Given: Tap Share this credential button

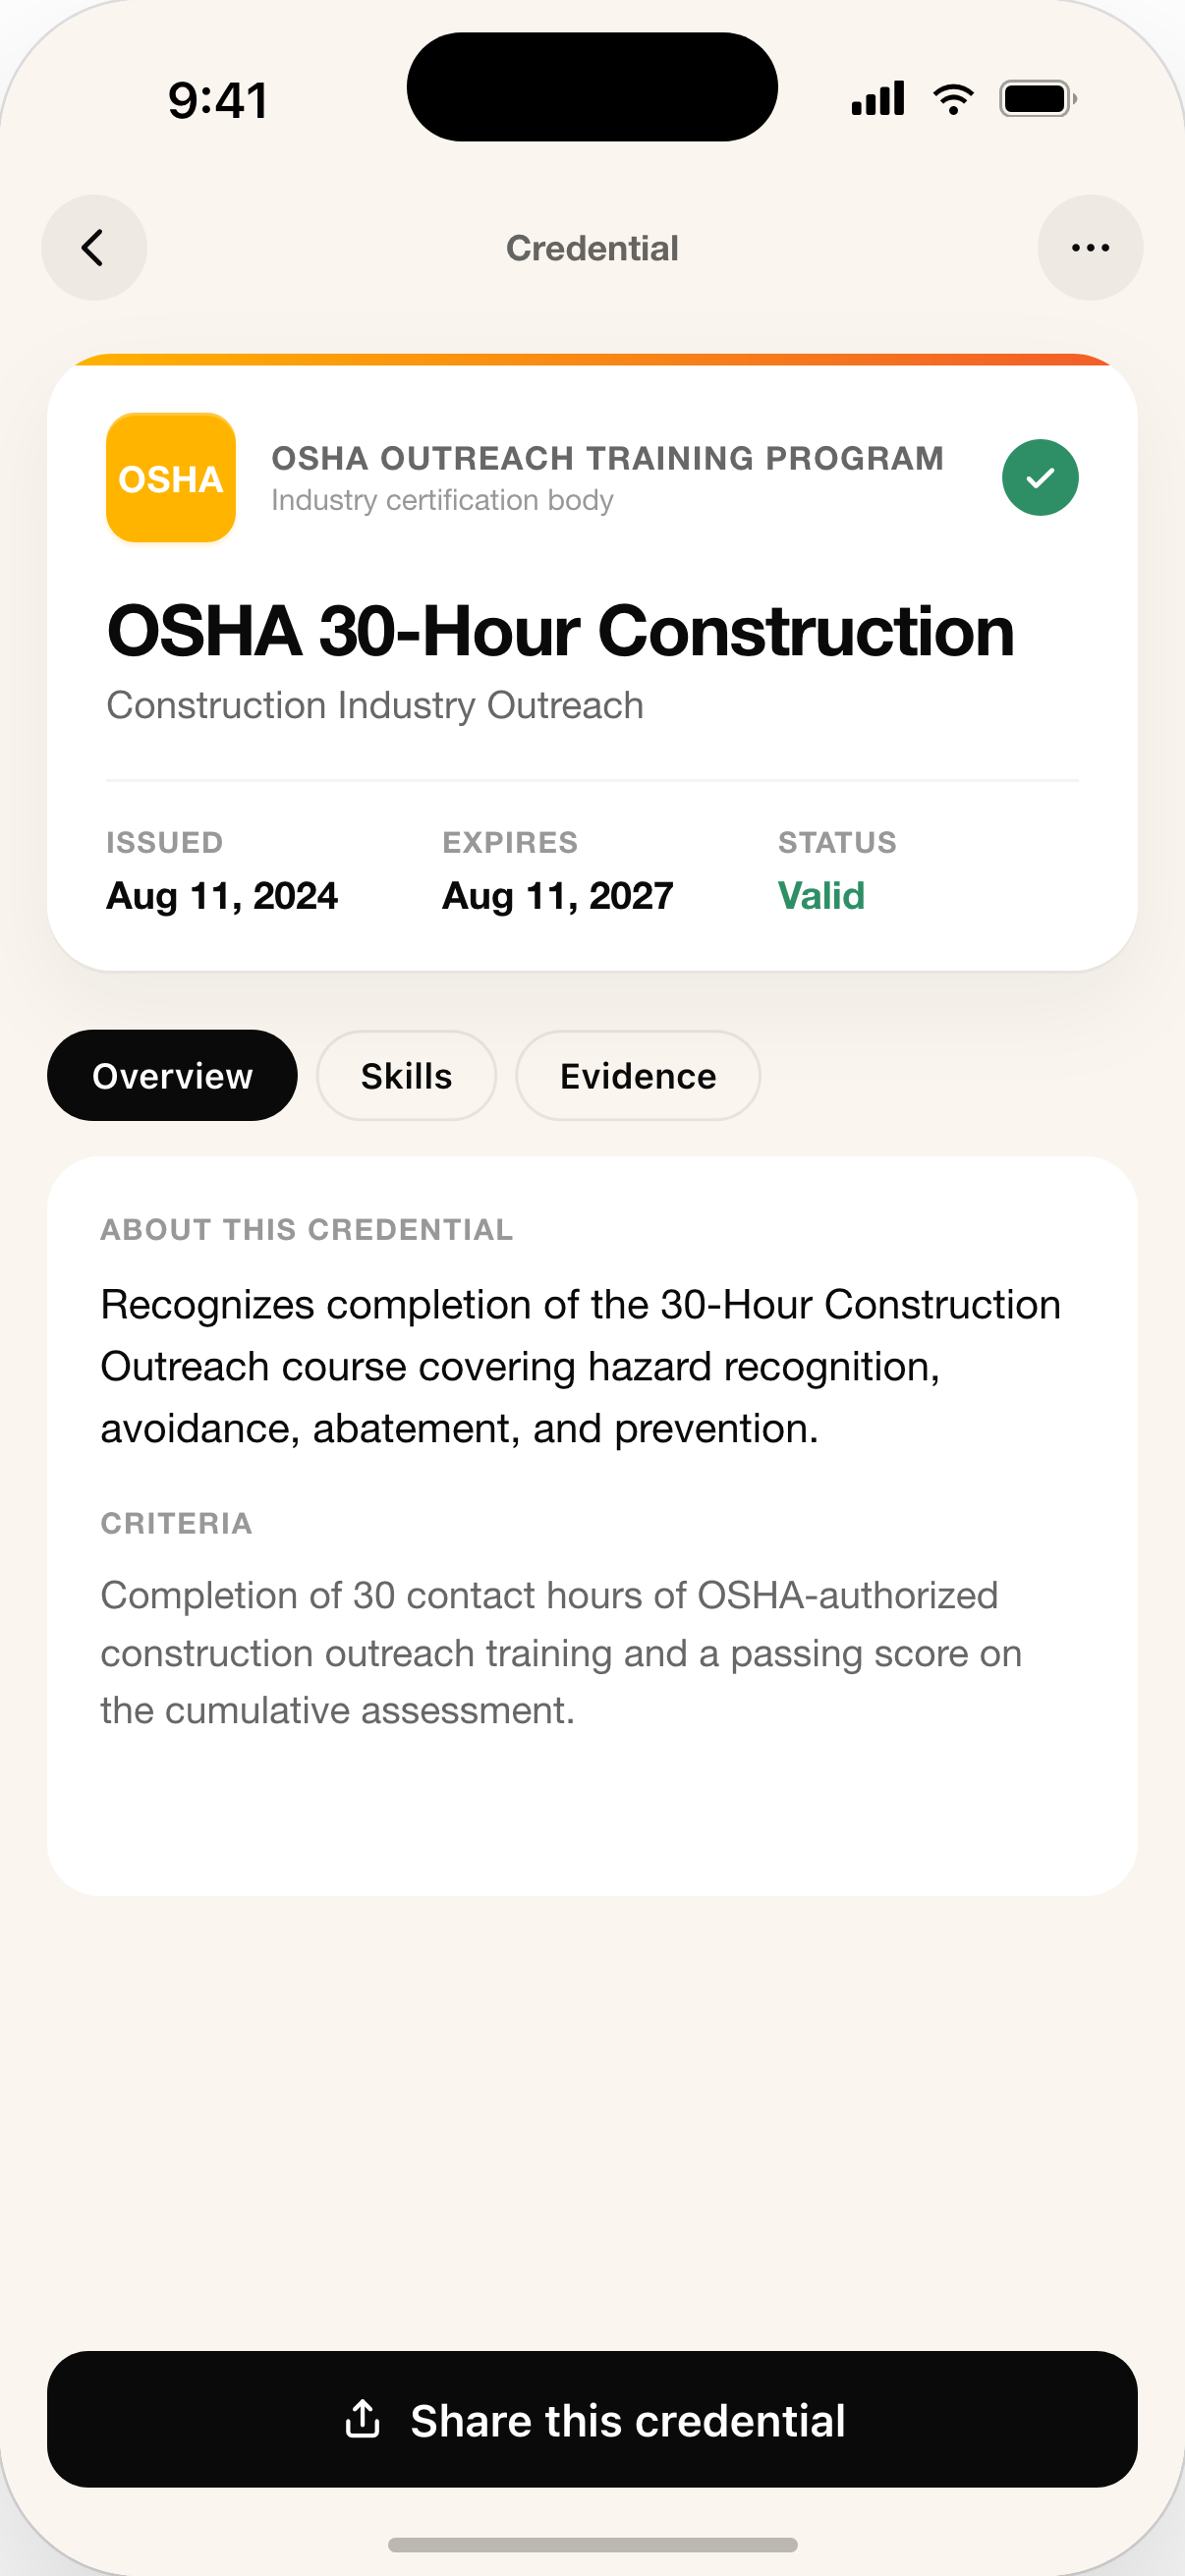Looking at the screenshot, I should coord(592,2420).
